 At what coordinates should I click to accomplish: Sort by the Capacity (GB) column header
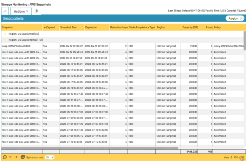pyautogui.click(x=190, y=27)
